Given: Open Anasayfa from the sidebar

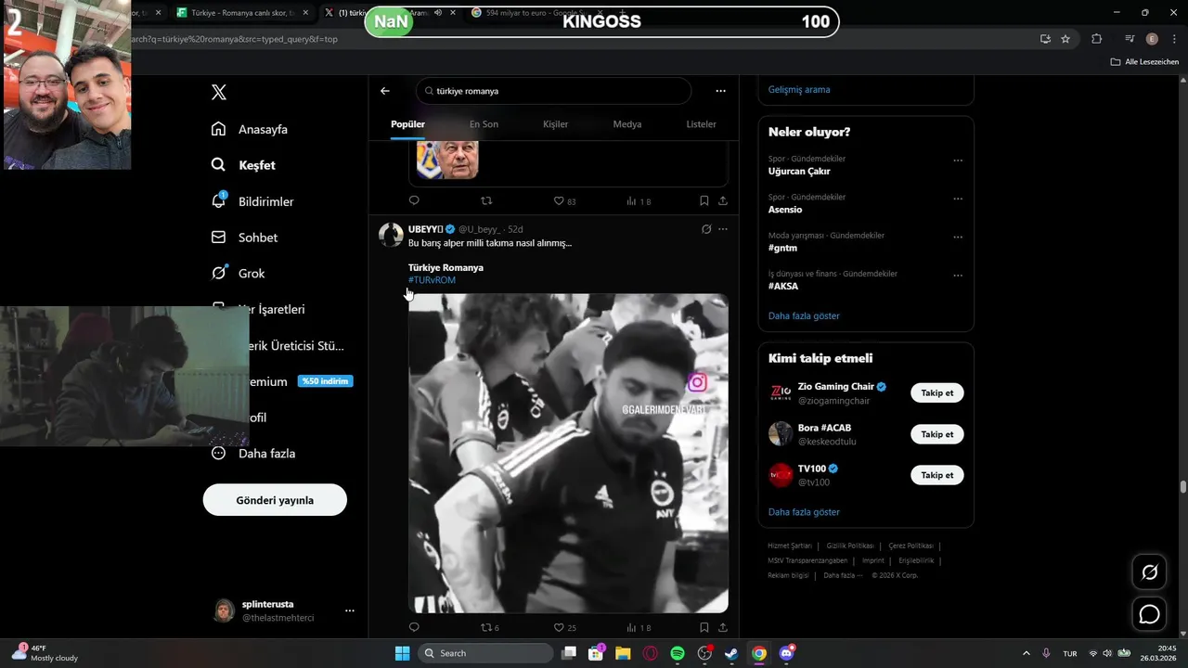Looking at the screenshot, I should [249, 129].
